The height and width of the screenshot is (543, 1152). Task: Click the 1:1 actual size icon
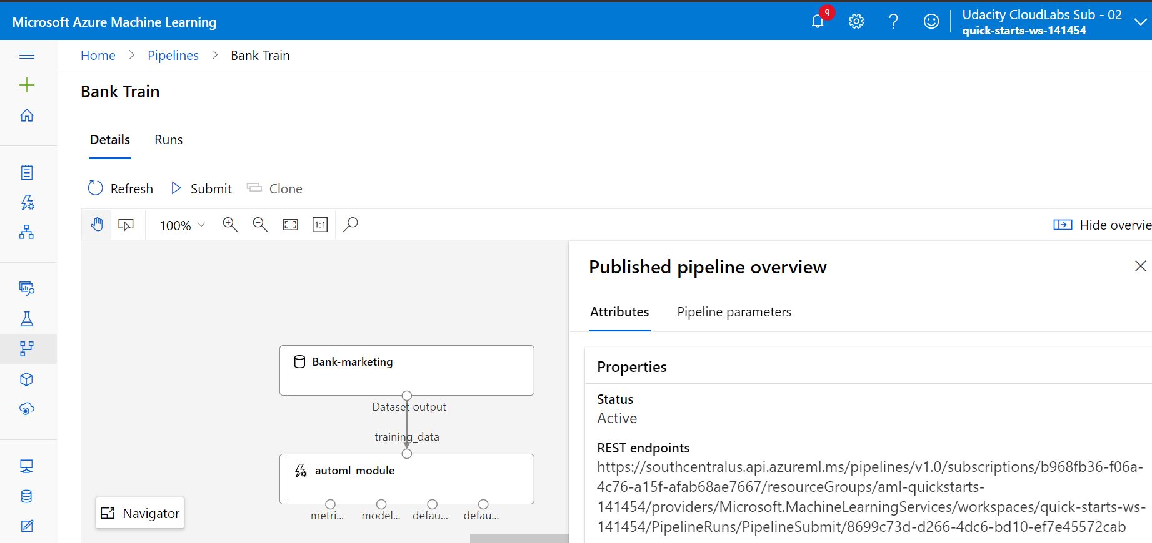(x=320, y=225)
